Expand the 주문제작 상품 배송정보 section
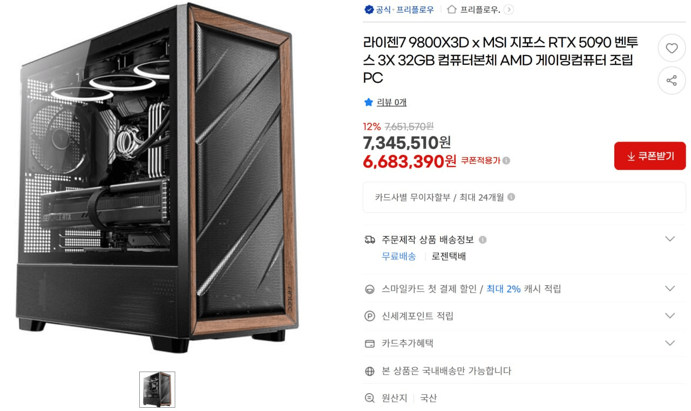The height and width of the screenshot is (411, 691). pos(670,239)
